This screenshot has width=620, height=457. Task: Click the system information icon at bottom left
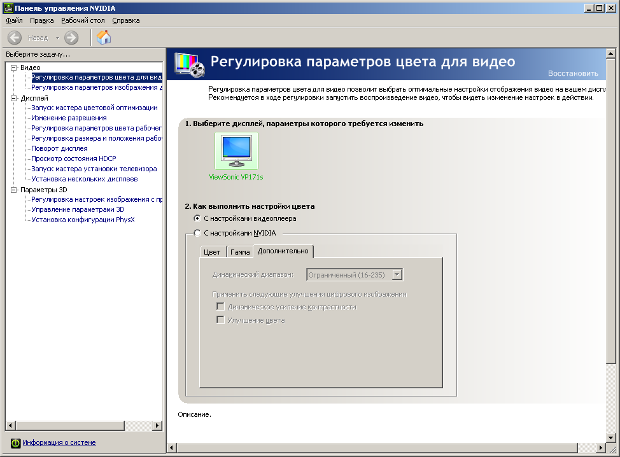[15, 443]
